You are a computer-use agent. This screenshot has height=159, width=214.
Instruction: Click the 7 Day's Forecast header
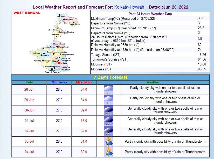110,77
